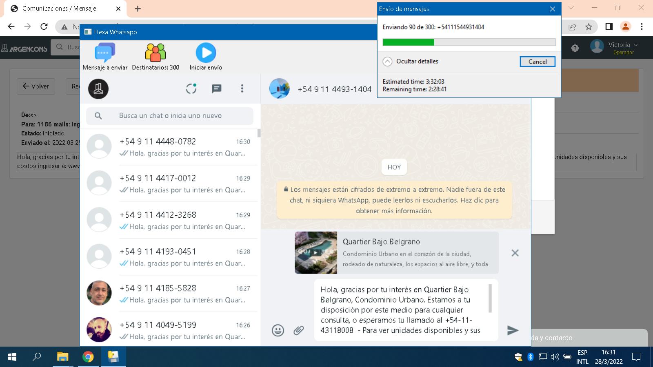The image size is (653, 367).
Task: Click avatar of contact 4049-5199
Action: pos(99,329)
